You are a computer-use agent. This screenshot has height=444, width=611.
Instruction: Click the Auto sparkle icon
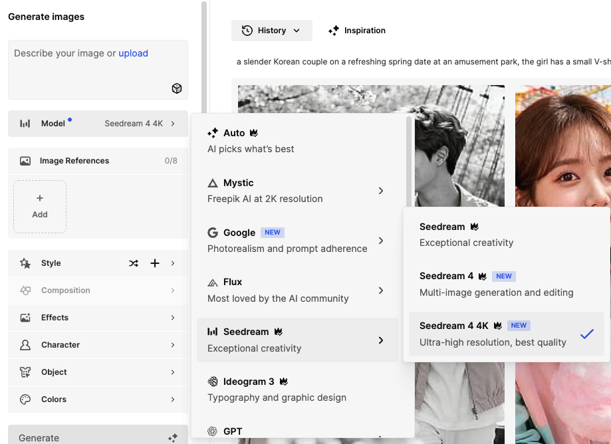[x=212, y=133]
